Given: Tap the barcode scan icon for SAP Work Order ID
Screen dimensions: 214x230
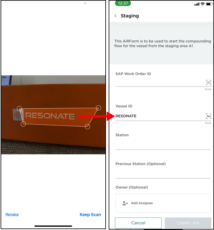Looking at the screenshot, I should pyautogui.click(x=209, y=83).
